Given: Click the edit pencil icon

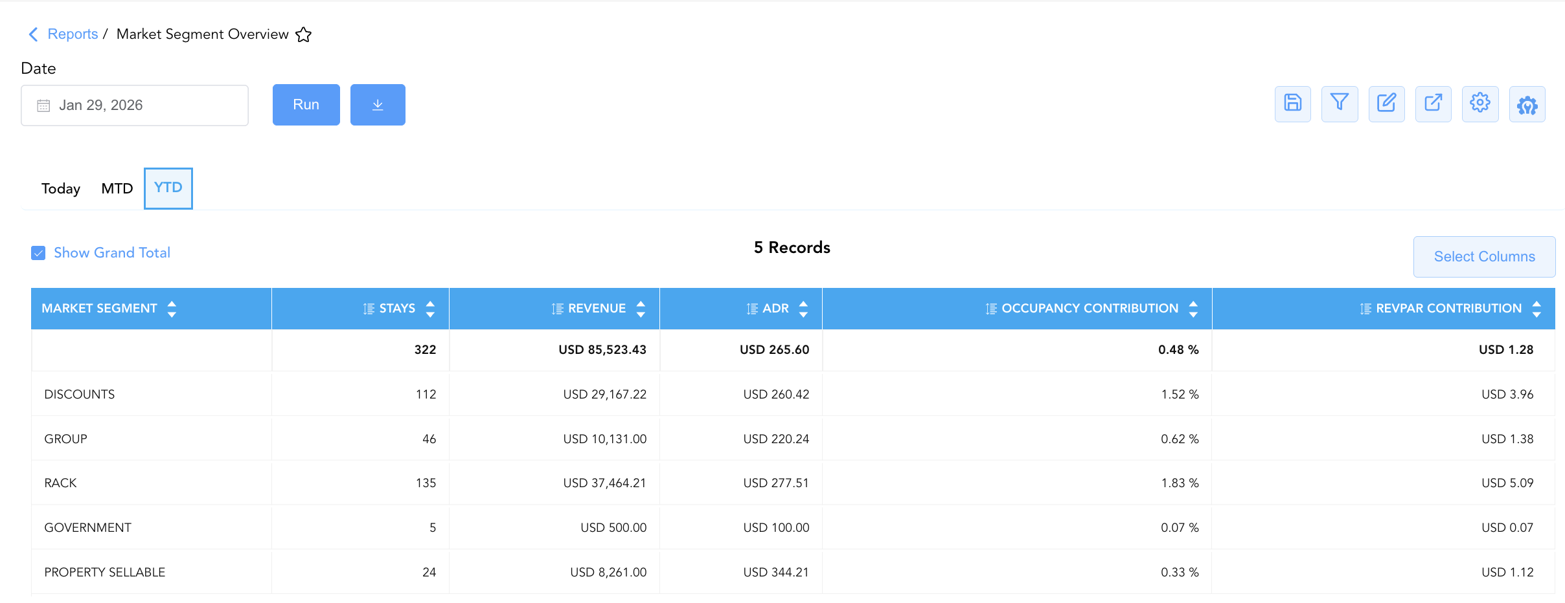Looking at the screenshot, I should coord(1387,104).
